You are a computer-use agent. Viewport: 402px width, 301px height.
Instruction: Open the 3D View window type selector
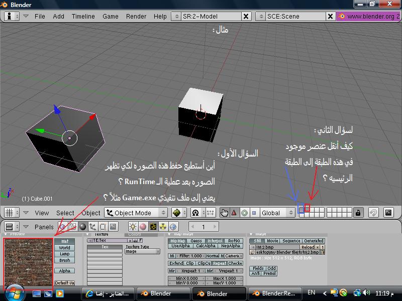[x=12, y=213]
